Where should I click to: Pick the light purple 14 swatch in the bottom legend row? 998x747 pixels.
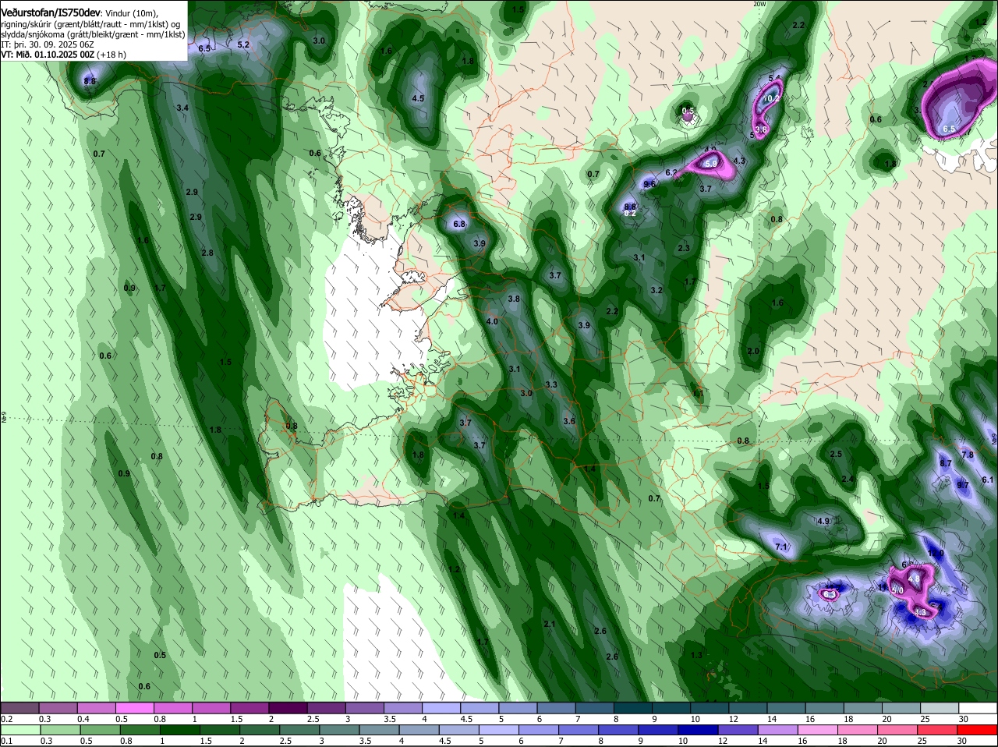click(x=778, y=730)
